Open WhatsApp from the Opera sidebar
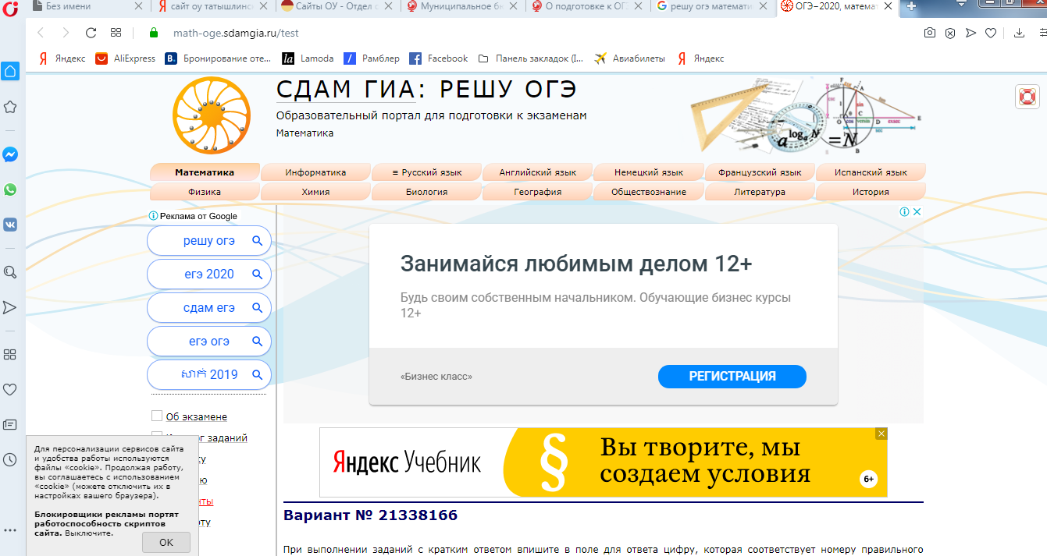Screen dimensions: 1047x556 click(x=10, y=189)
